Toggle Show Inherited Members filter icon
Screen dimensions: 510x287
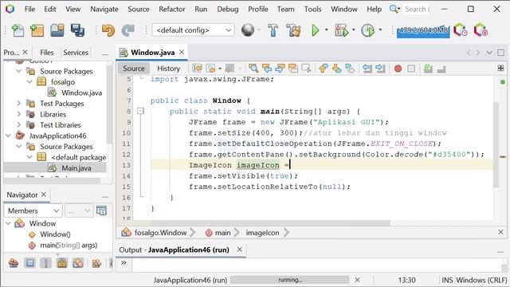point(14,262)
